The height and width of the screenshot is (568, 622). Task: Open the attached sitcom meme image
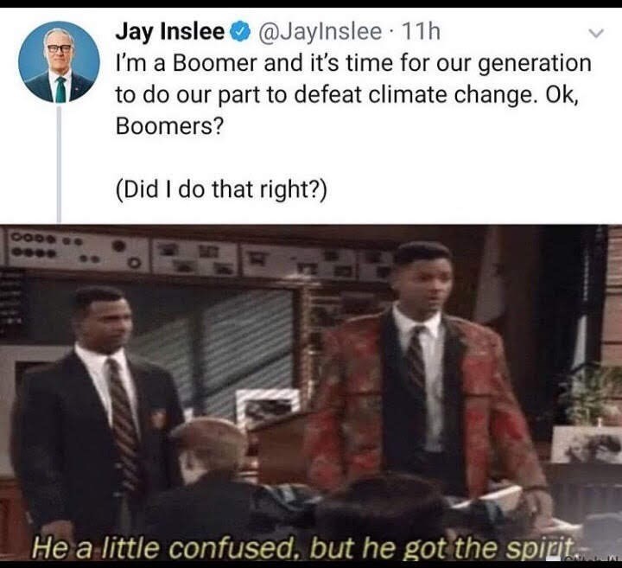[311, 392]
